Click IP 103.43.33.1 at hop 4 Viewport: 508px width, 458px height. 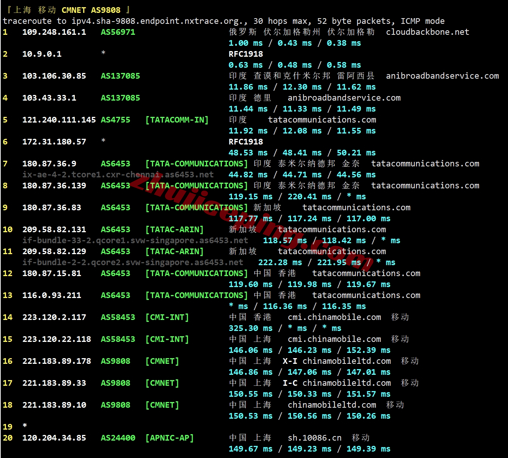[49, 98]
